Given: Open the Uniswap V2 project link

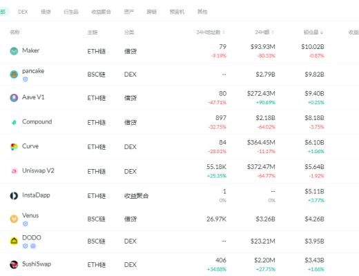Looking at the screenshot, I should click(38, 170).
